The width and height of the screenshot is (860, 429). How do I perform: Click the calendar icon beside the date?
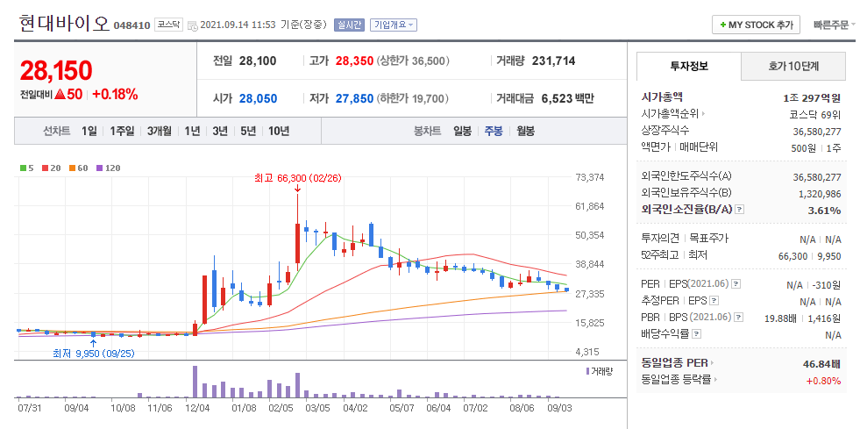193,25
